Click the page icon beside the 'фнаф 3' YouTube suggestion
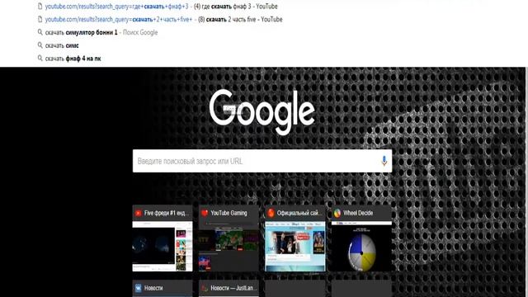 40,6
